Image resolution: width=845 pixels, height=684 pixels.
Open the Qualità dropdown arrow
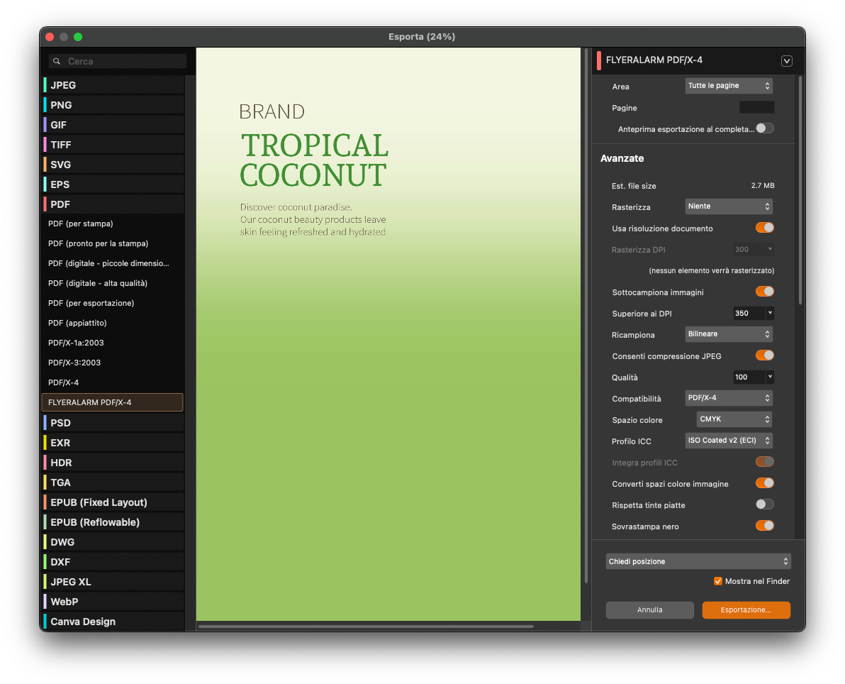click(x=770, y=377)
